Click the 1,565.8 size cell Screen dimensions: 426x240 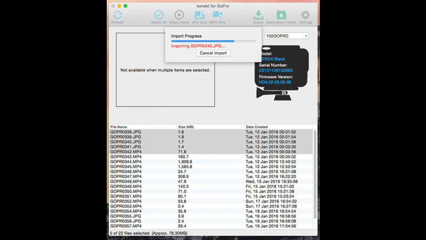coord(185,167)
